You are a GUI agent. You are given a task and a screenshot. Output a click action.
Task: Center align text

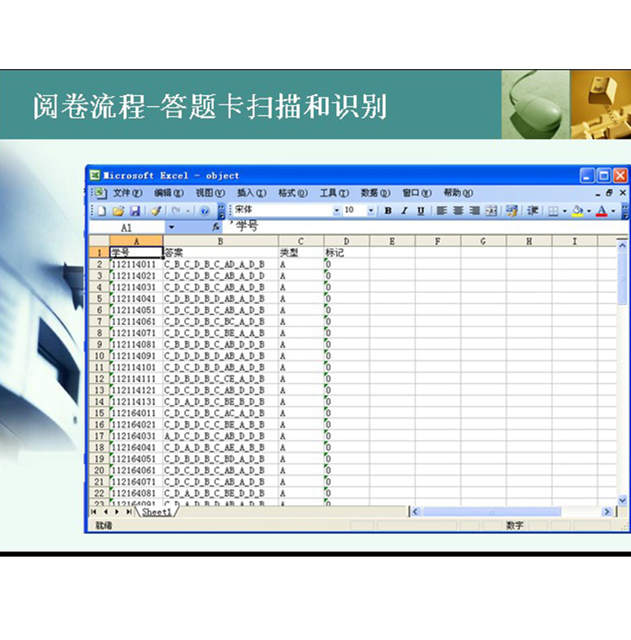(458, 211)
